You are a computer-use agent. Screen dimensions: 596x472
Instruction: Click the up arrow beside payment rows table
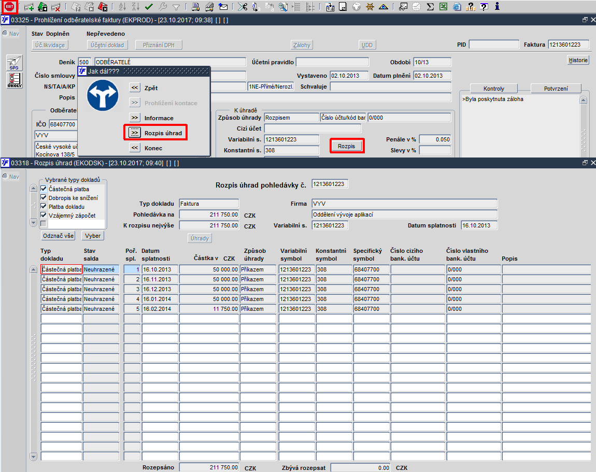pos(34,269)
